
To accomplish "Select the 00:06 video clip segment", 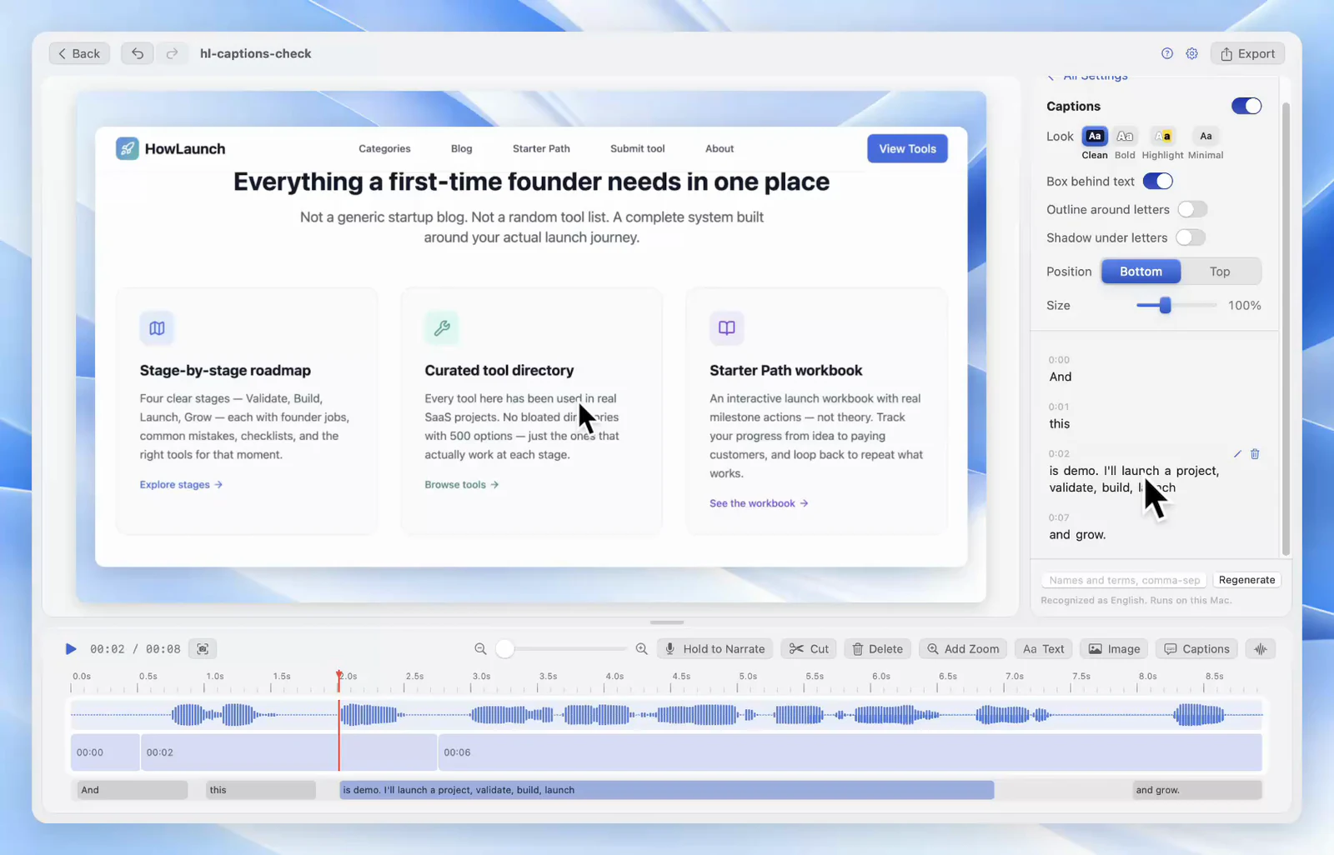I will click(850, 752).
